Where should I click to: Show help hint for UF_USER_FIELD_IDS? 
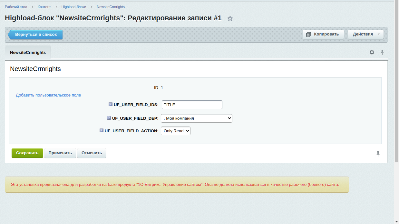click(111, 104)
